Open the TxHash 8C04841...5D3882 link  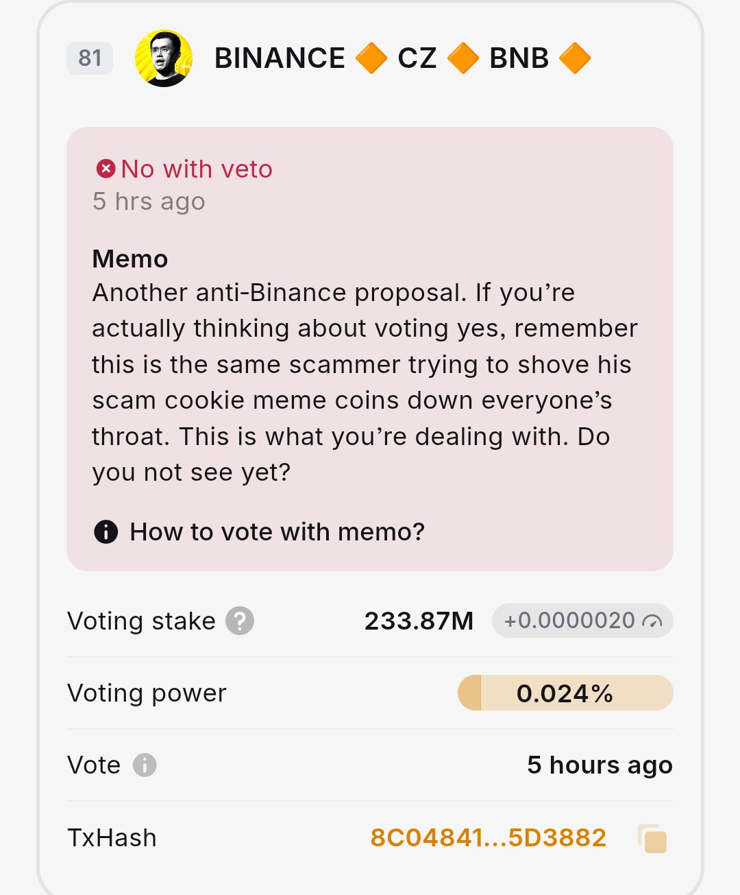[488, 837]
